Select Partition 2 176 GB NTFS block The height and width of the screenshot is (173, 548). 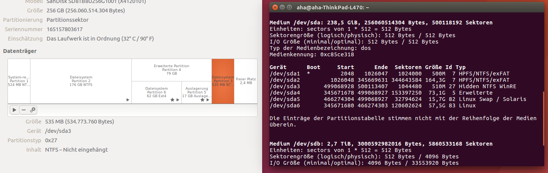[81, 81]
